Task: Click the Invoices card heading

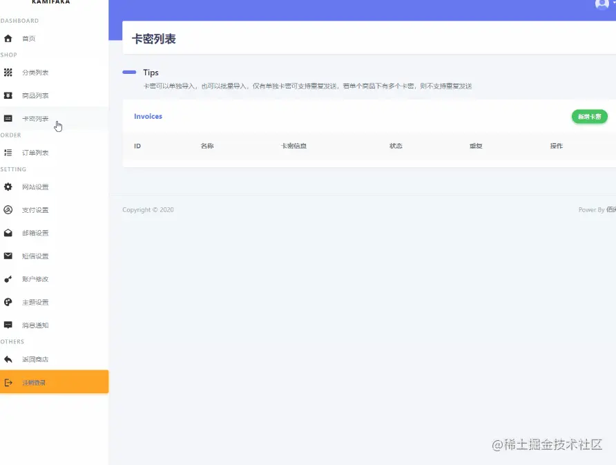Action: [148, 116]
